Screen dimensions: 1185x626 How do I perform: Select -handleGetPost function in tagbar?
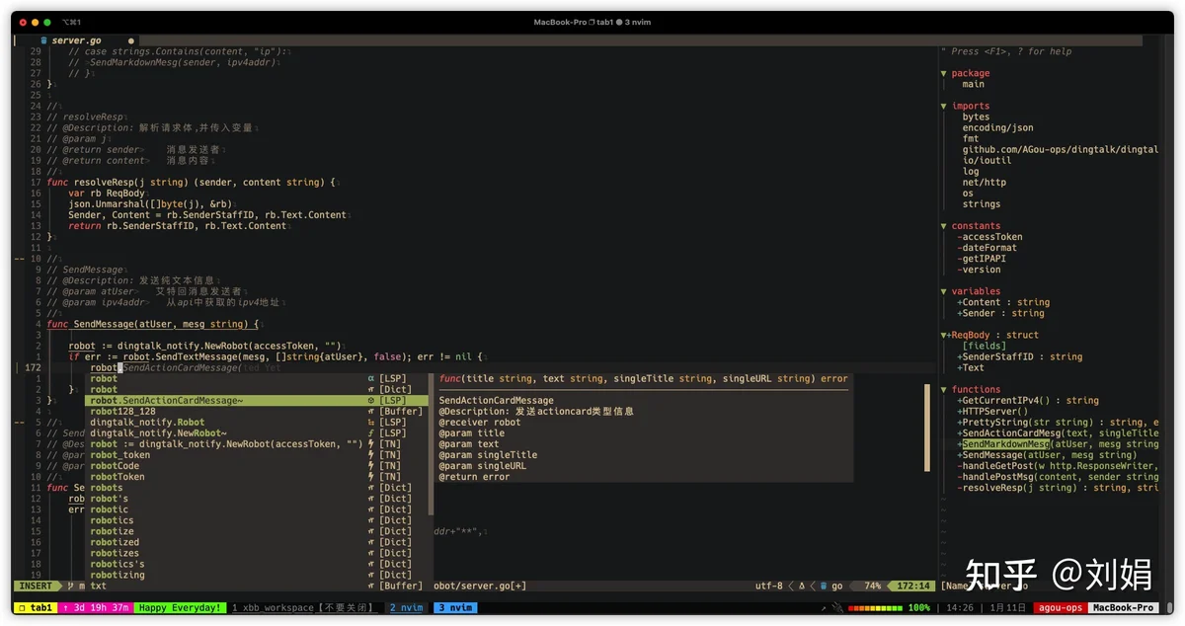[x=1058, y=466]
